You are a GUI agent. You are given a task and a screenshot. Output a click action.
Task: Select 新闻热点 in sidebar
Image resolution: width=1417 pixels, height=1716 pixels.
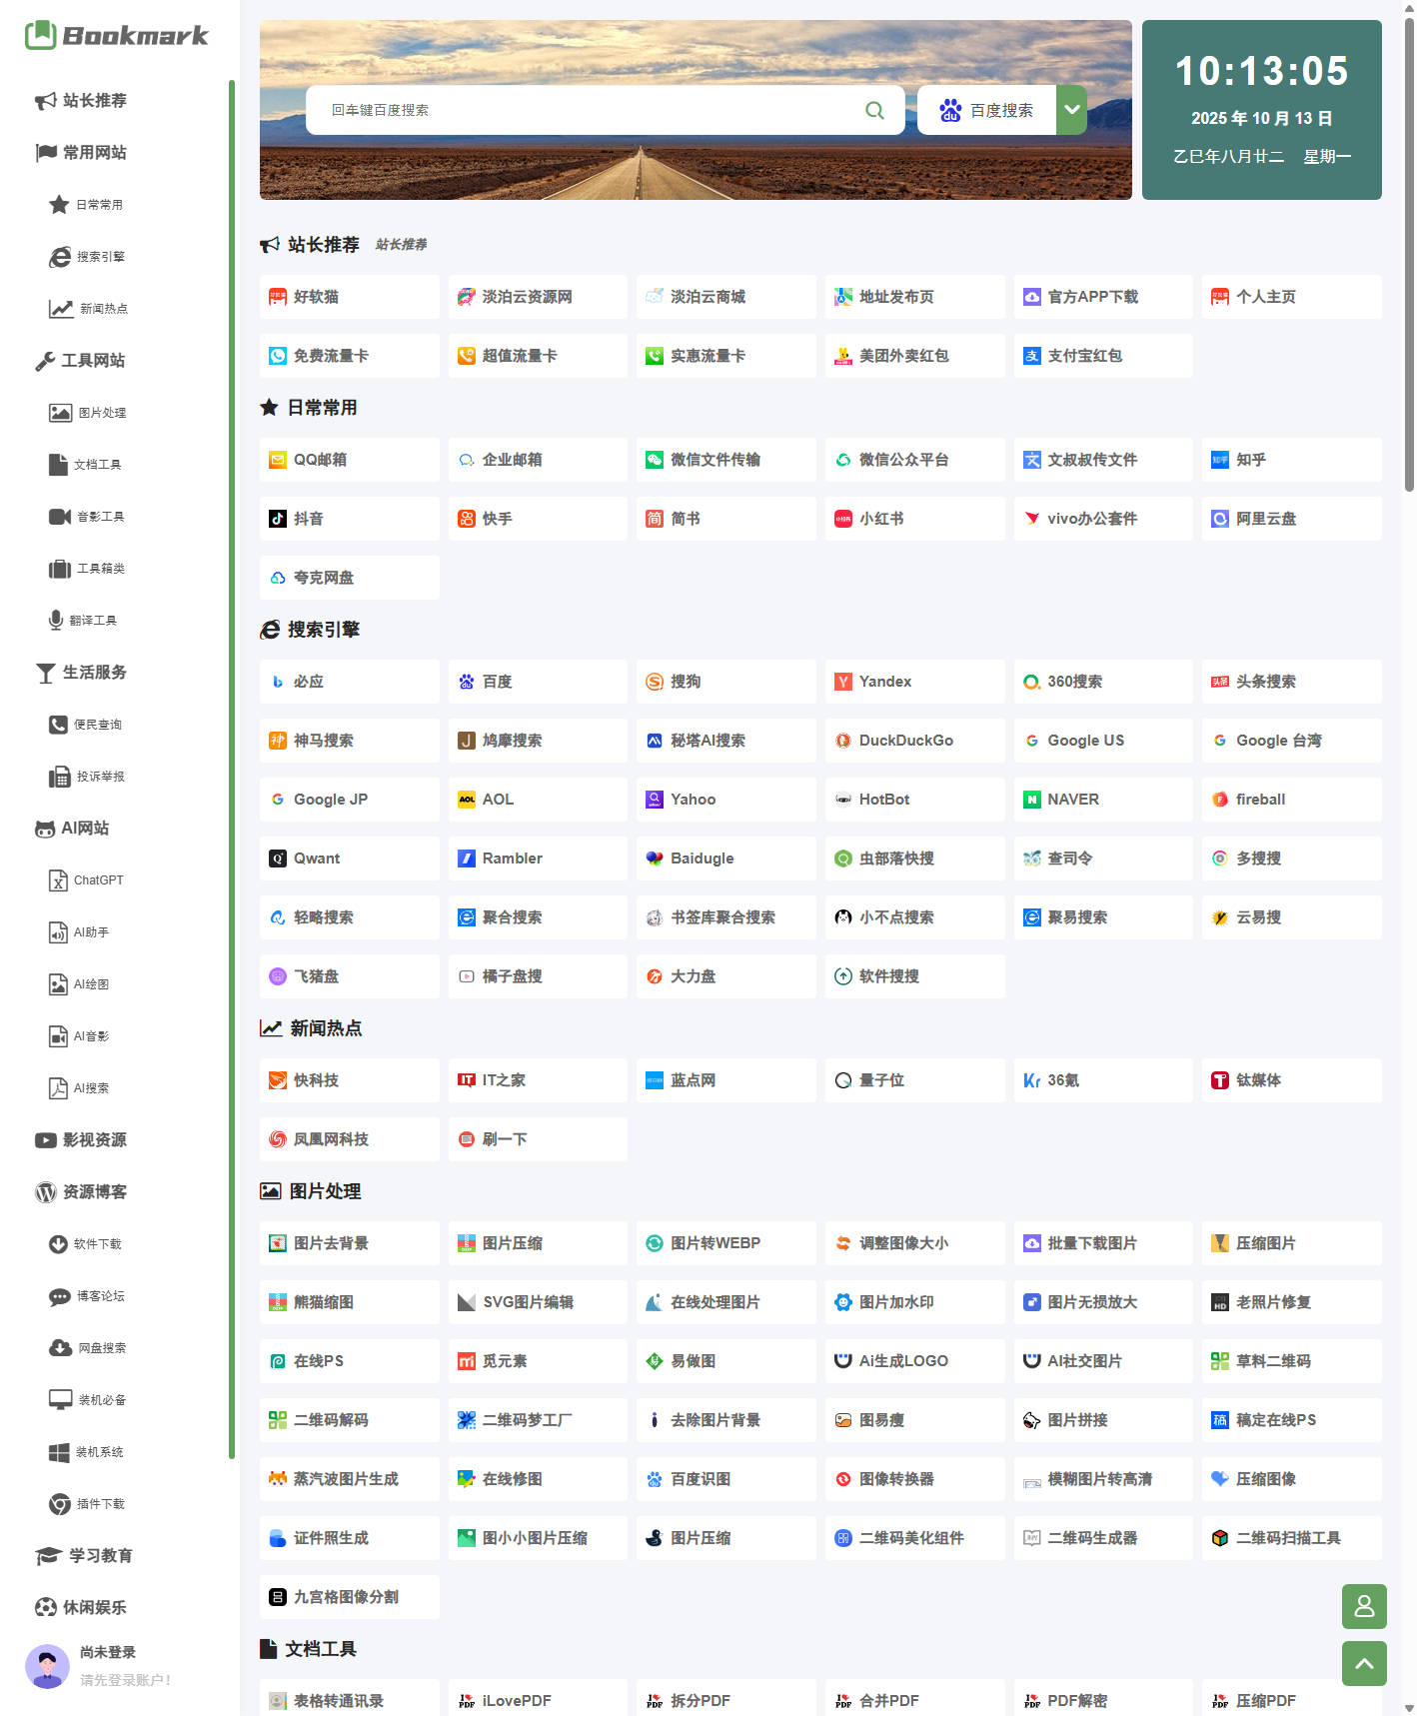click(x=88, y=308)
